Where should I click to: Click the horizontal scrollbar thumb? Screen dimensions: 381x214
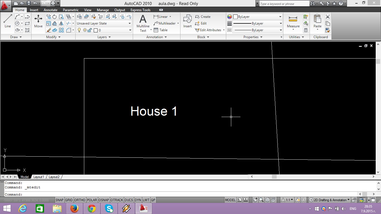(x=274, y=177)
